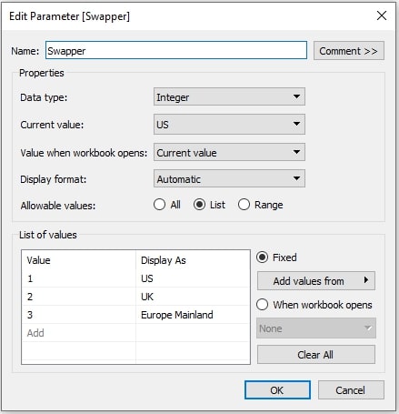This screenshot has height=414, width=399.
Task: Close the Edit Parameter dialog
Action: 382,15
